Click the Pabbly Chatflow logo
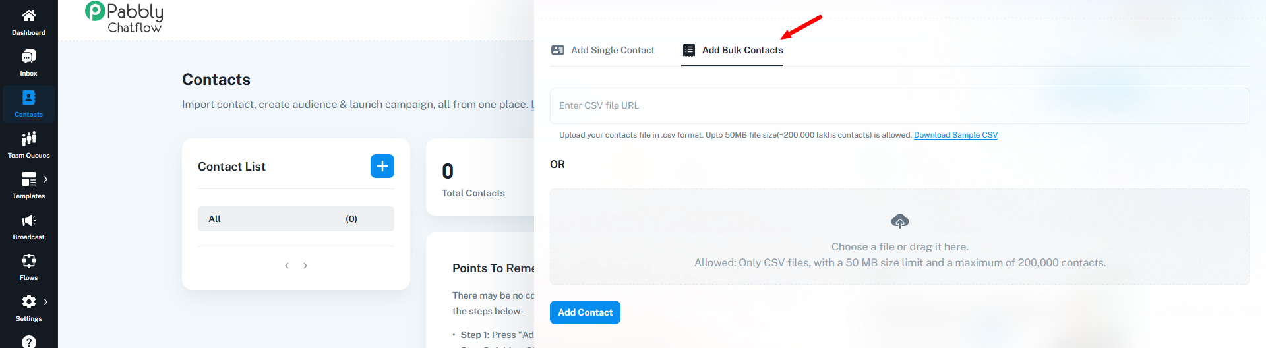Image resolution: width=1266 pixels, height=348 pixels. (124, 17)
